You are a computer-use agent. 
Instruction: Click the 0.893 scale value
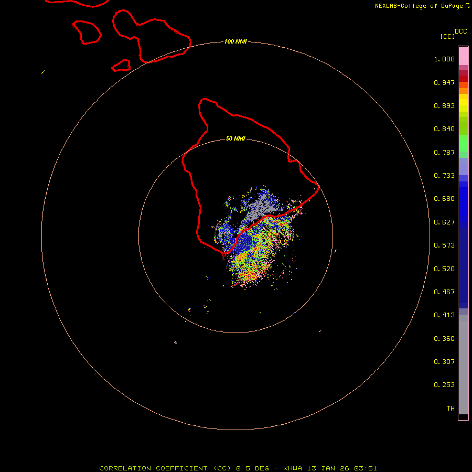[444, 105]
